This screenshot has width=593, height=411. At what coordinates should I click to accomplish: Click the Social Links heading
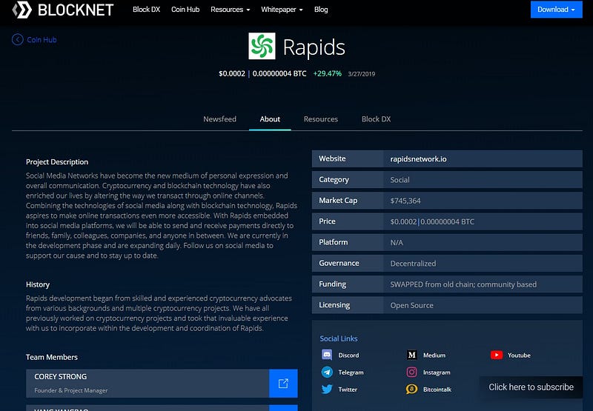[339, 338]
